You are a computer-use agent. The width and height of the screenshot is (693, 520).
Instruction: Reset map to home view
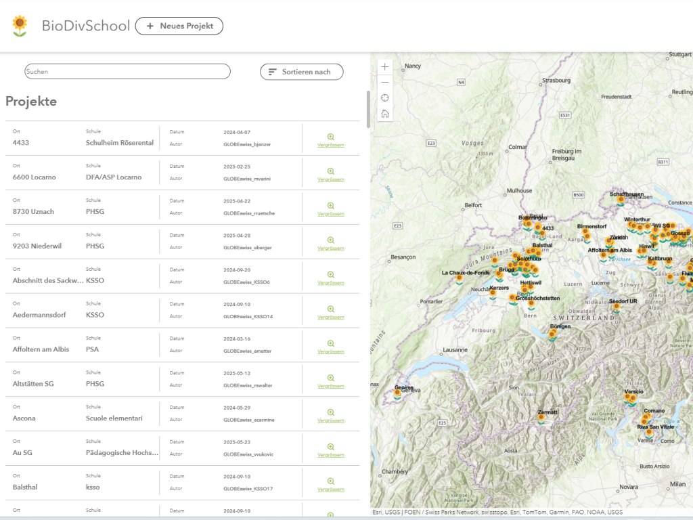(385, 114)
